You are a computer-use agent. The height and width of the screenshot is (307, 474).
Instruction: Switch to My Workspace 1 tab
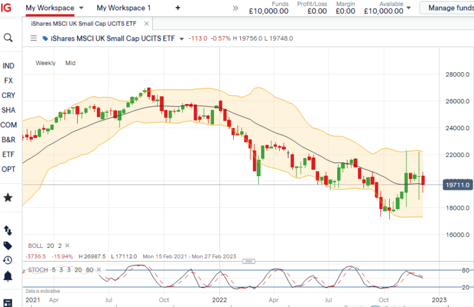click(x=124, y=8)
